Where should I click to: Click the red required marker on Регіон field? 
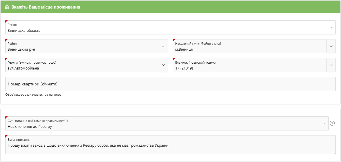click(x=6, y=21)
